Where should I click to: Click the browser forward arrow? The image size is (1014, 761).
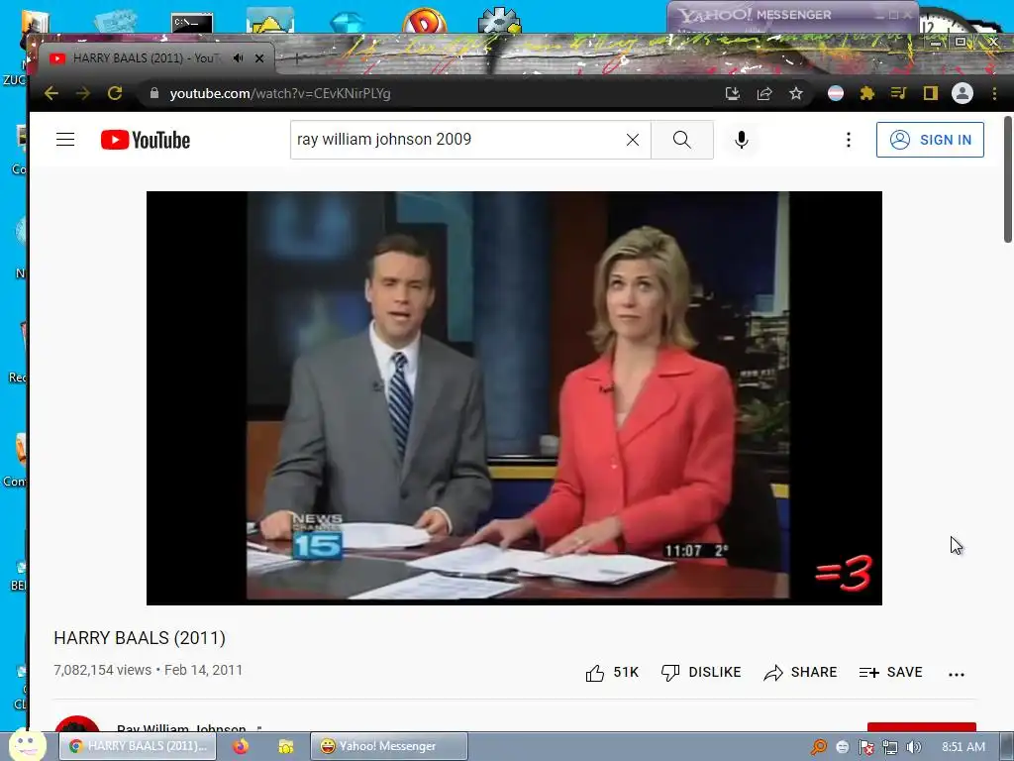[83, 93]
